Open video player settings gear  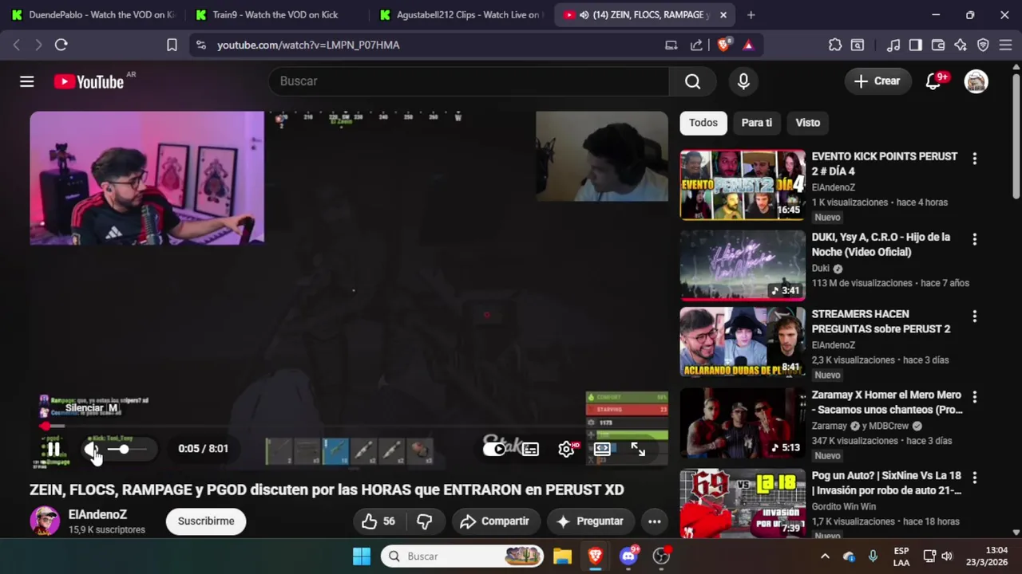pyautogui.click(x=567, y=449)
